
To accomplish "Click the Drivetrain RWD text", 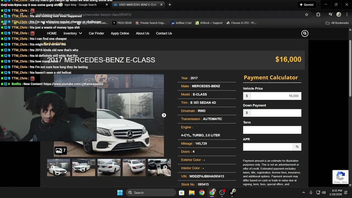I will point(193,111).
